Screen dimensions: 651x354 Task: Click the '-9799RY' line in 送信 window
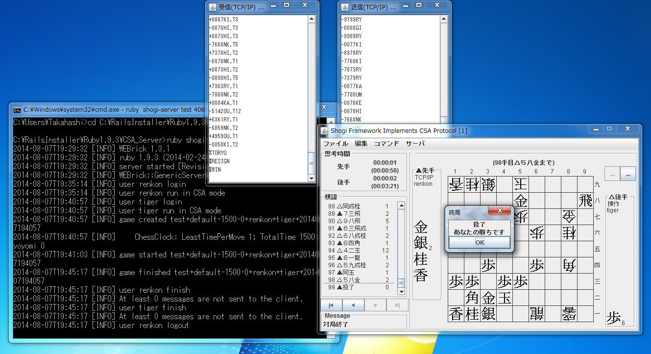351,20
